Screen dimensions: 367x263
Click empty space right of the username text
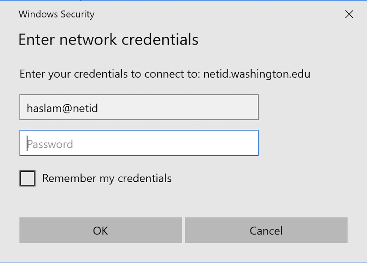pyautogui.click(x=178, y=107)
